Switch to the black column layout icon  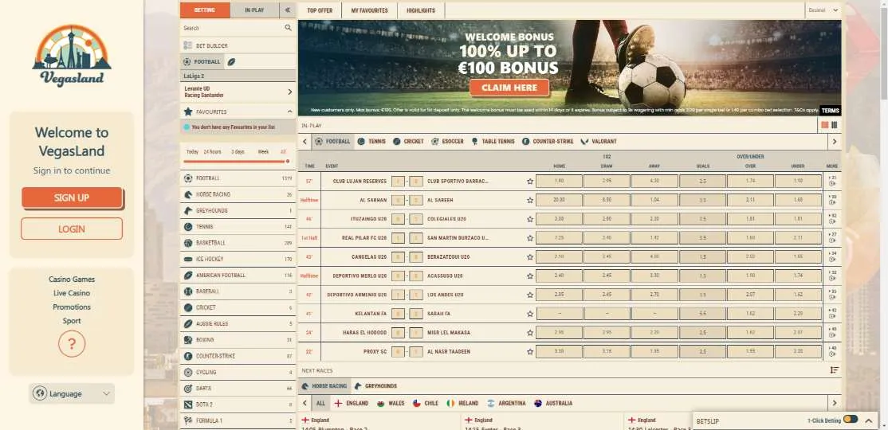(835, 125)
